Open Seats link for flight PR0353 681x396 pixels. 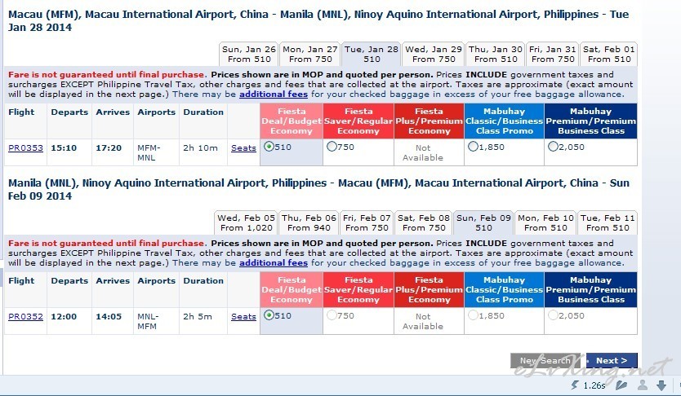click(x=243, y=147)
